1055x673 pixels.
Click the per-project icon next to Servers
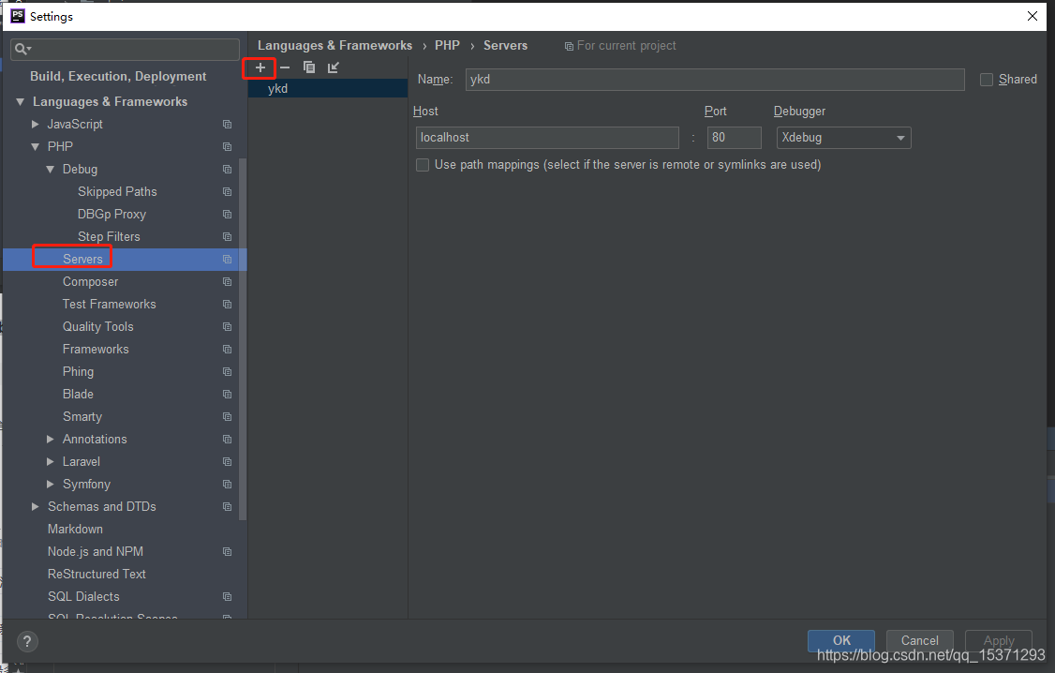226,259
